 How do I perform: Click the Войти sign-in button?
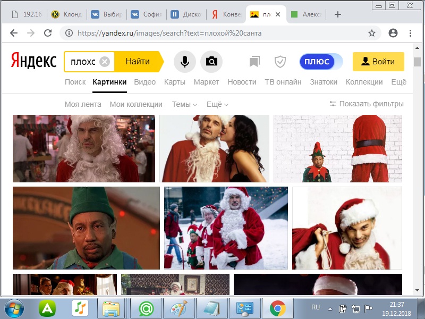pyautogui.click(x=378, y=62)
